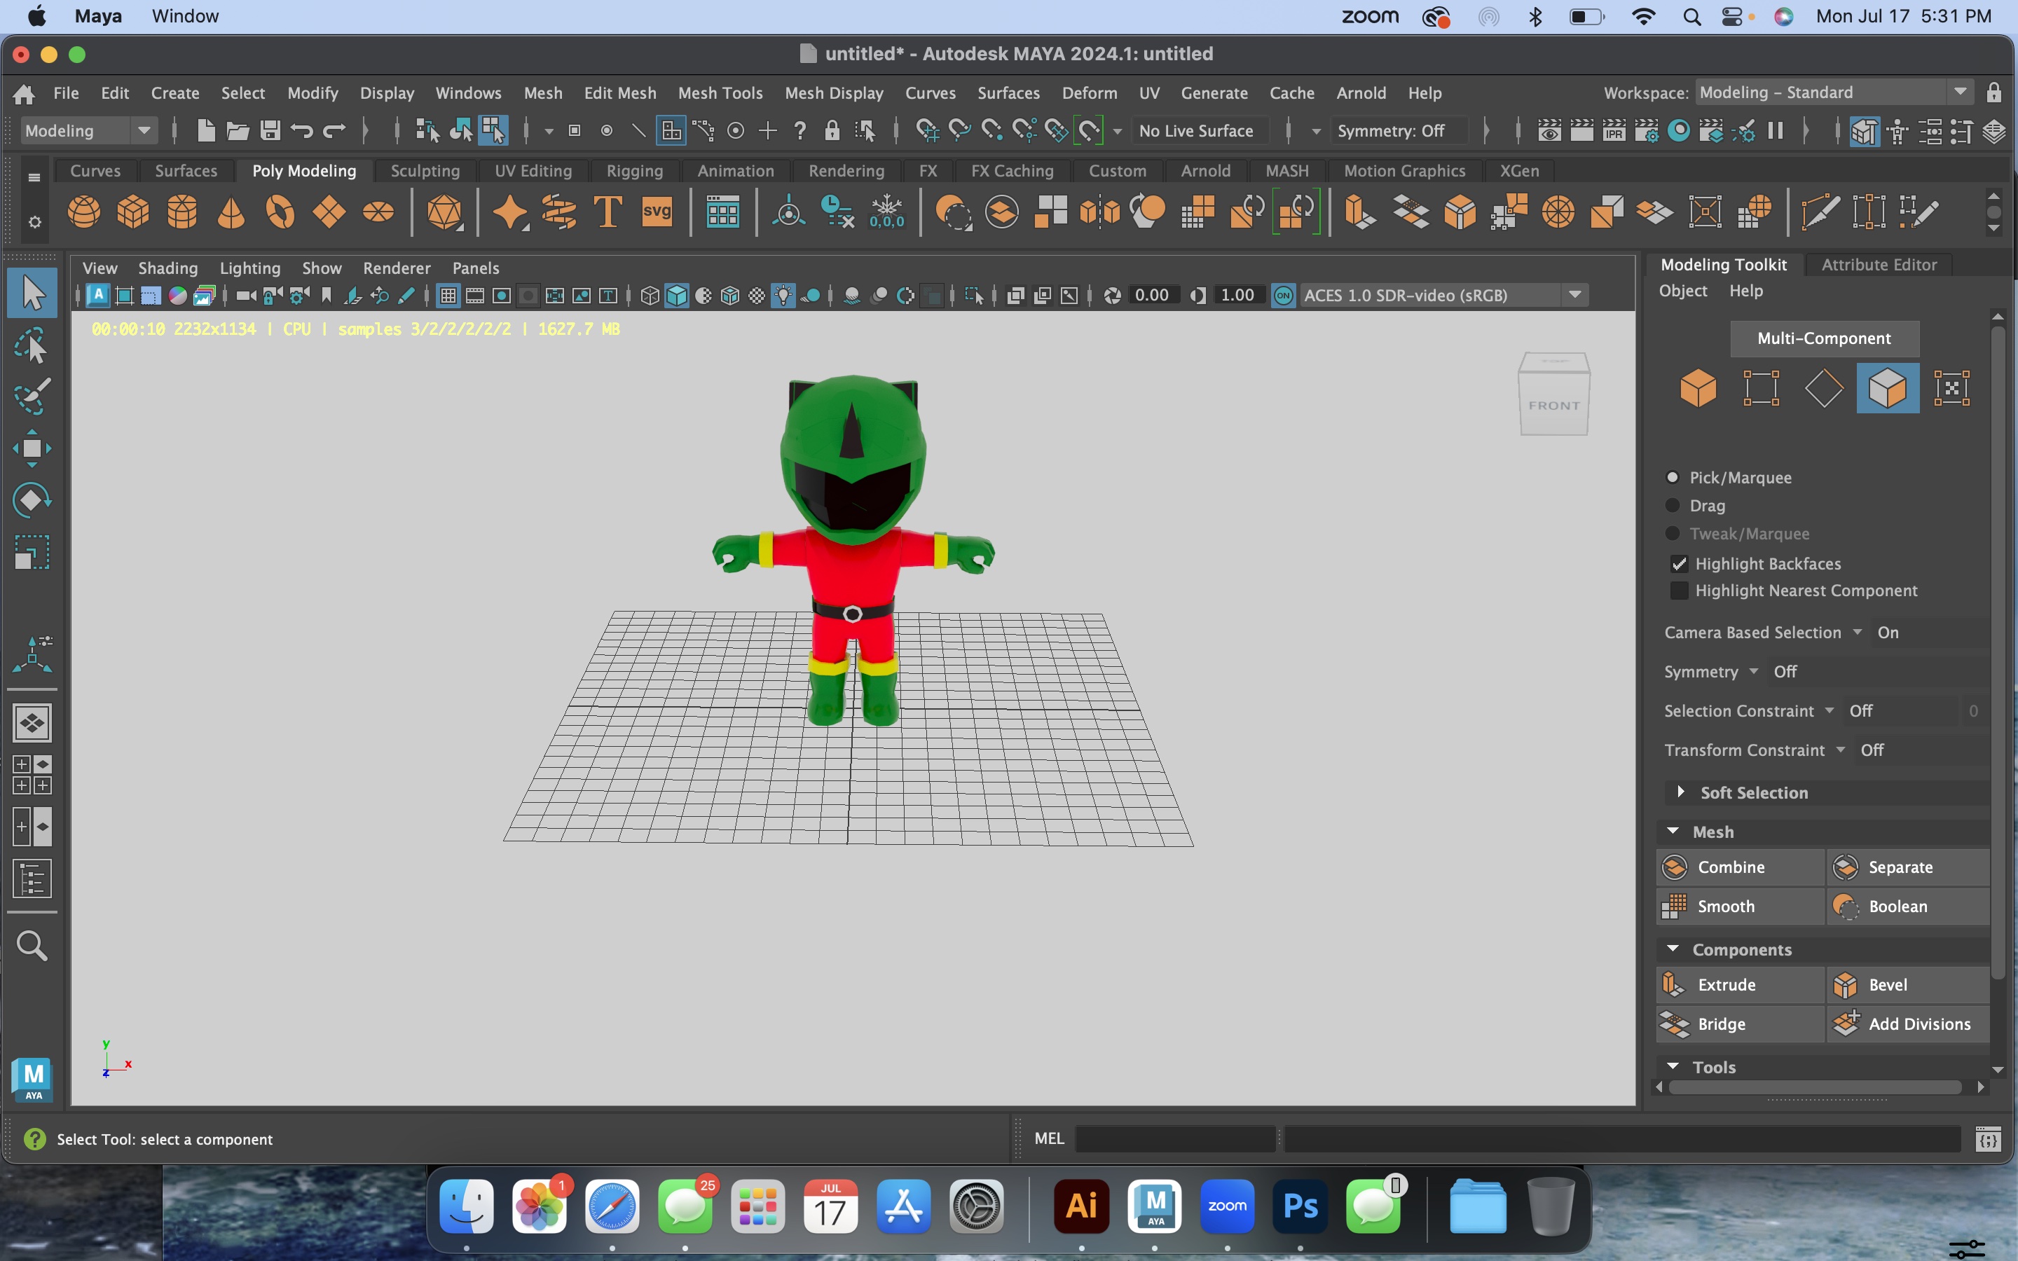Click the viewport gamma 1.00 field
This screenshot has width=2018, height=1261.
click(1237, 295)
